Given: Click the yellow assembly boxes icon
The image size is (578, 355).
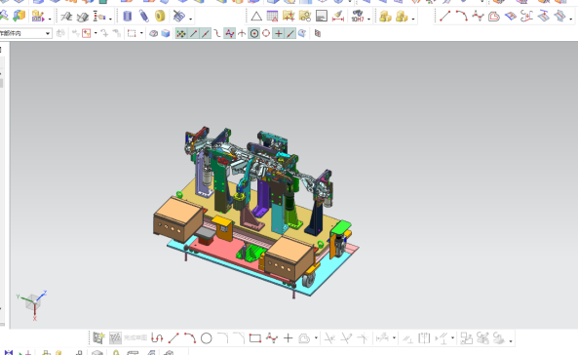Looking at the screenshot, I should (x=385, y=17).
